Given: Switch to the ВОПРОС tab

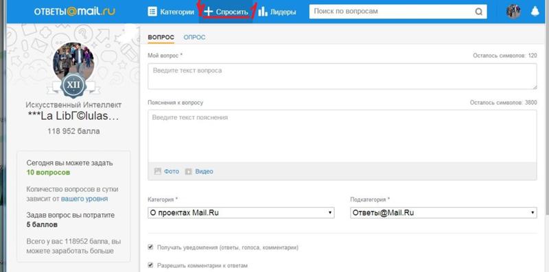Looking at the screenshot, I should click(161, 38).
